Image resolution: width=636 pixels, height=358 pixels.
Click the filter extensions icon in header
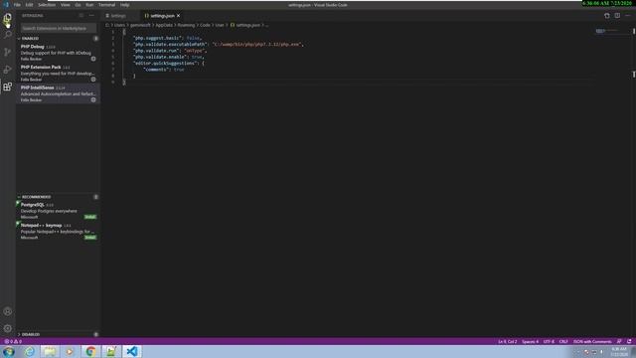pos(81,16)
